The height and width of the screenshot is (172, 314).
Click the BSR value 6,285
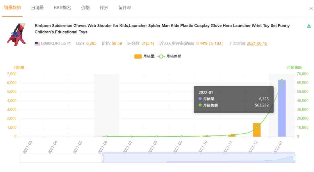click(x=91, y=43)
